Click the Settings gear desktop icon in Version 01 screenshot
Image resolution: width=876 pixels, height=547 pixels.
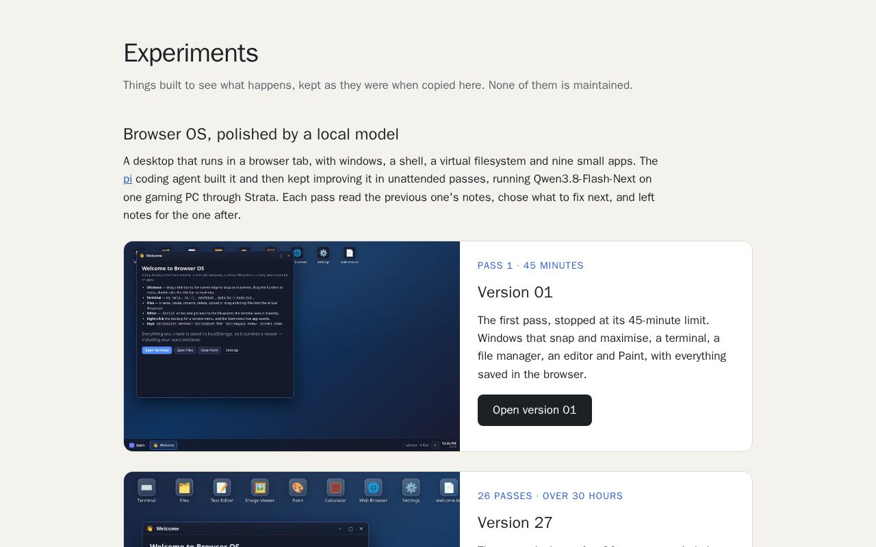tap(323, 253)
